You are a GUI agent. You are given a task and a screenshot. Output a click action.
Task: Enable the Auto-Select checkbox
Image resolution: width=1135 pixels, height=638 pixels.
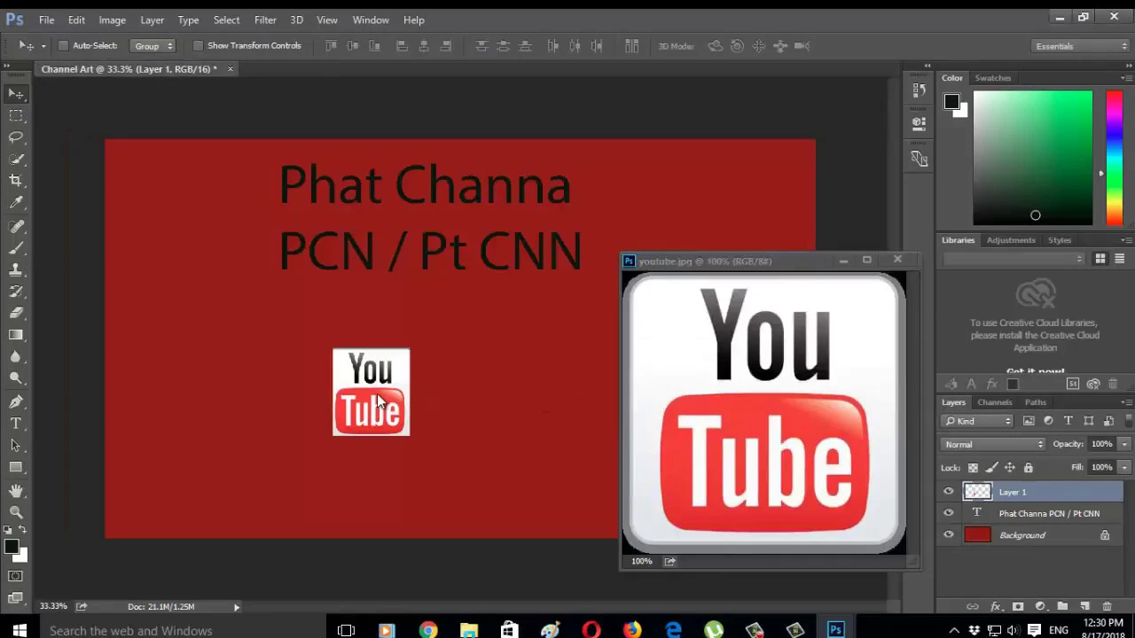[x=63, y=46]
